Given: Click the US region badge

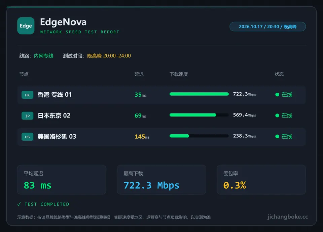Looking at the screenshot, I should 27,137.
